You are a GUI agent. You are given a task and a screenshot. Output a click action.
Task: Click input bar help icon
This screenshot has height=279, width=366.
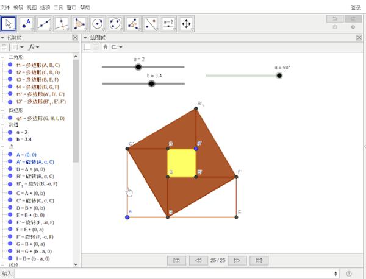point(349,274)
